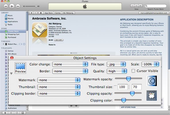Click the Watermark opacity slider handle
Screen dimensions: 170x115
[128, 79]
